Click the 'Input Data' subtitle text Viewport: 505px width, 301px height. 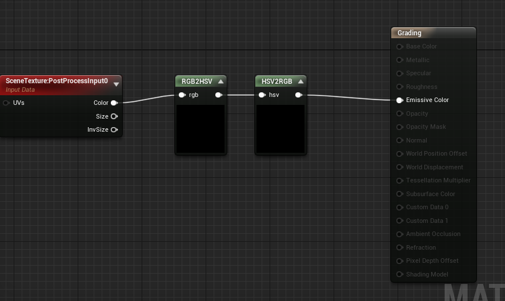tap(20, 90)
